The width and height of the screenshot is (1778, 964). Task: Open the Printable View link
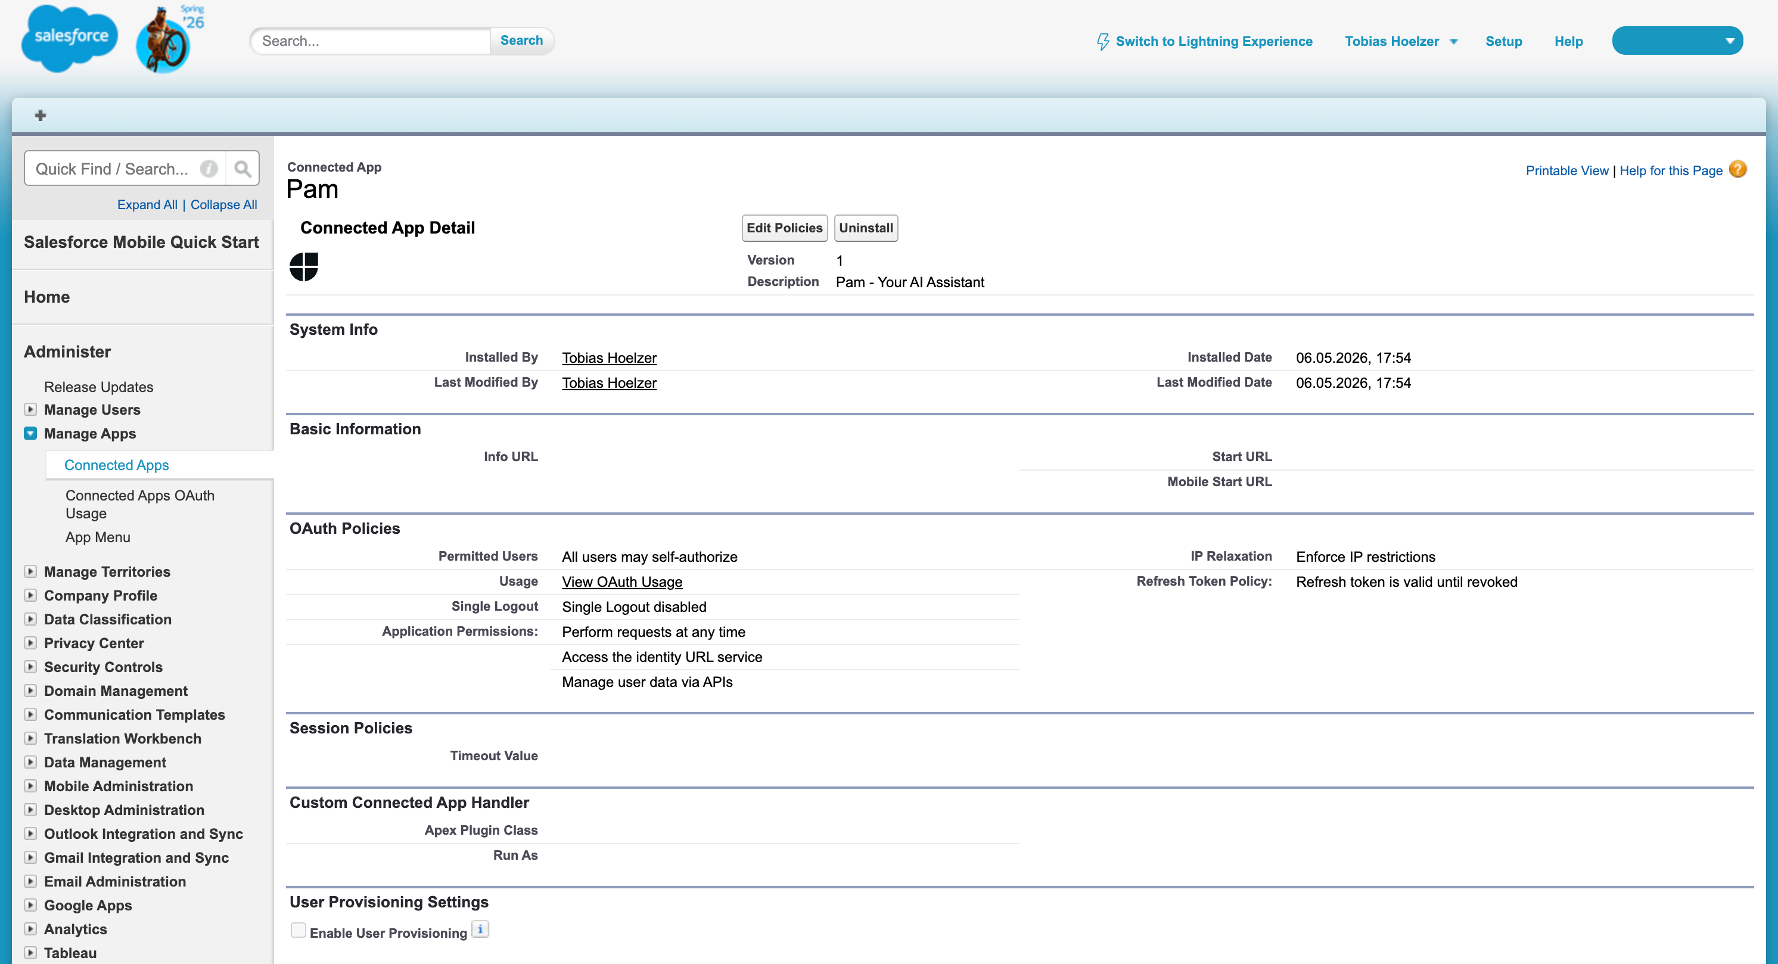(1567, 170)
